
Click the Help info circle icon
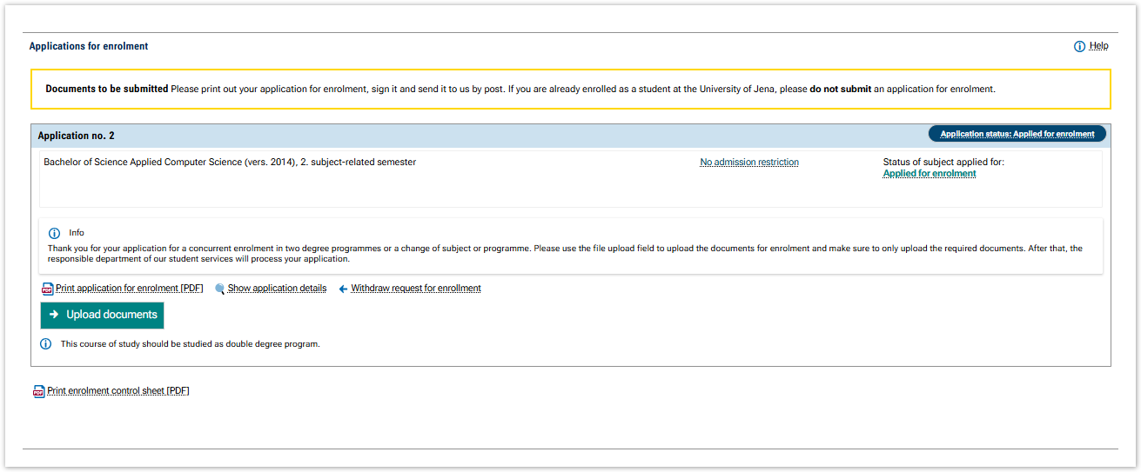click(x=1079, y=47)
